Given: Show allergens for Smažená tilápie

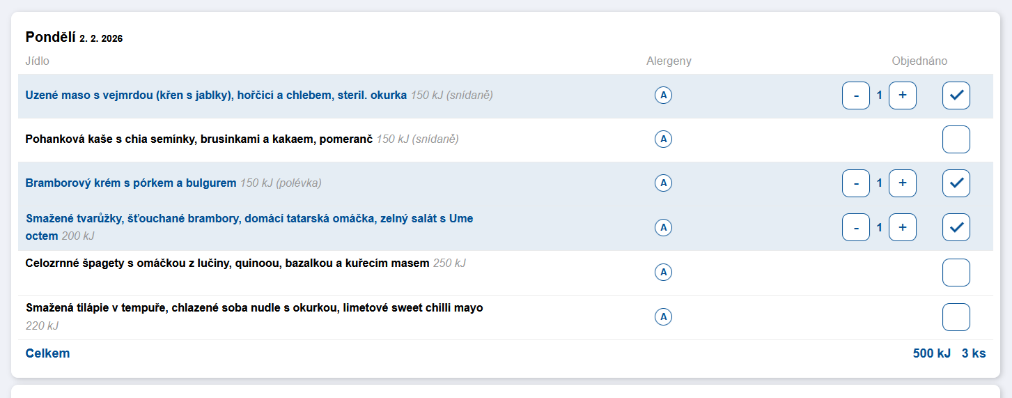Looking at the screenshot, I should 663,317.
